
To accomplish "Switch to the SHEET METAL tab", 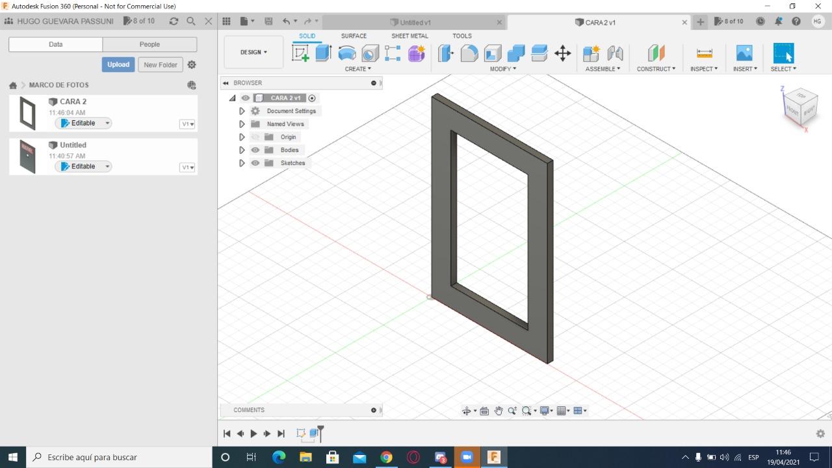I will click(409, 36).
